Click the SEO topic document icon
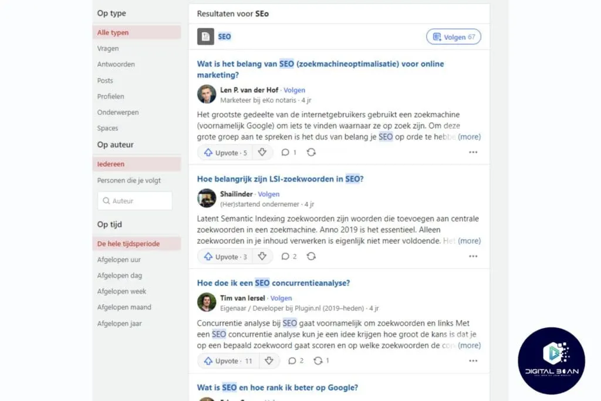601x401 pixels. point(205,37)
